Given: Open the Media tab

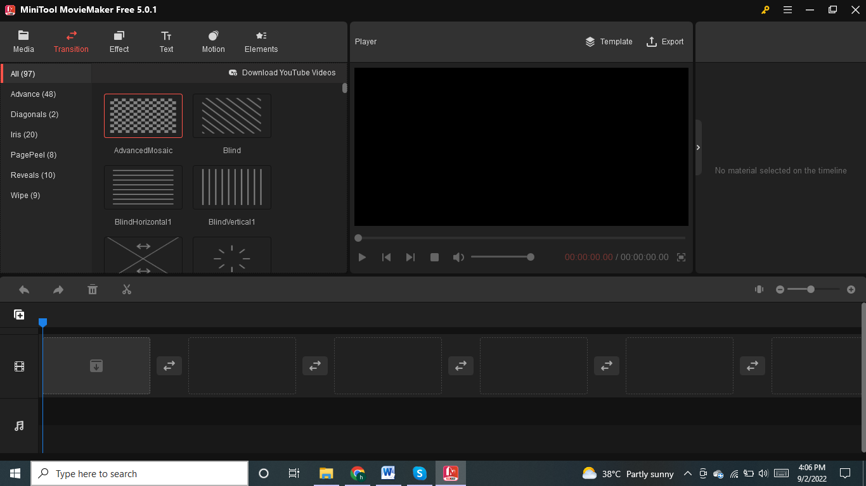Looking at the screenshot, I should pyautogui.click(x=23, y=42).
